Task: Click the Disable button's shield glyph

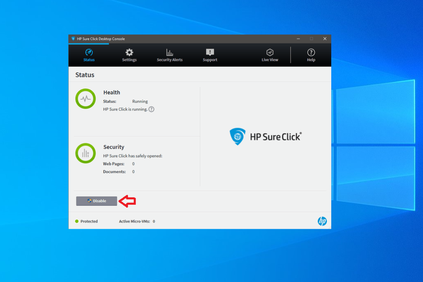Action: pyautogui.click(x=90, y=201)
